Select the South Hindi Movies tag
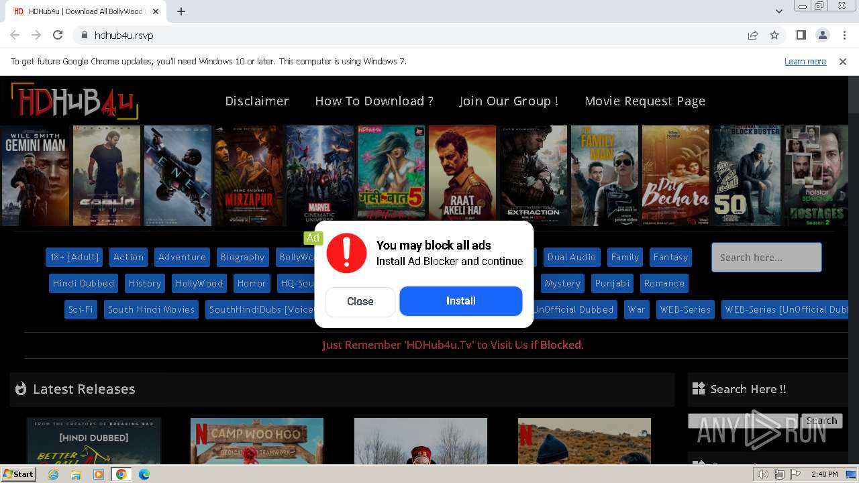 151,309
